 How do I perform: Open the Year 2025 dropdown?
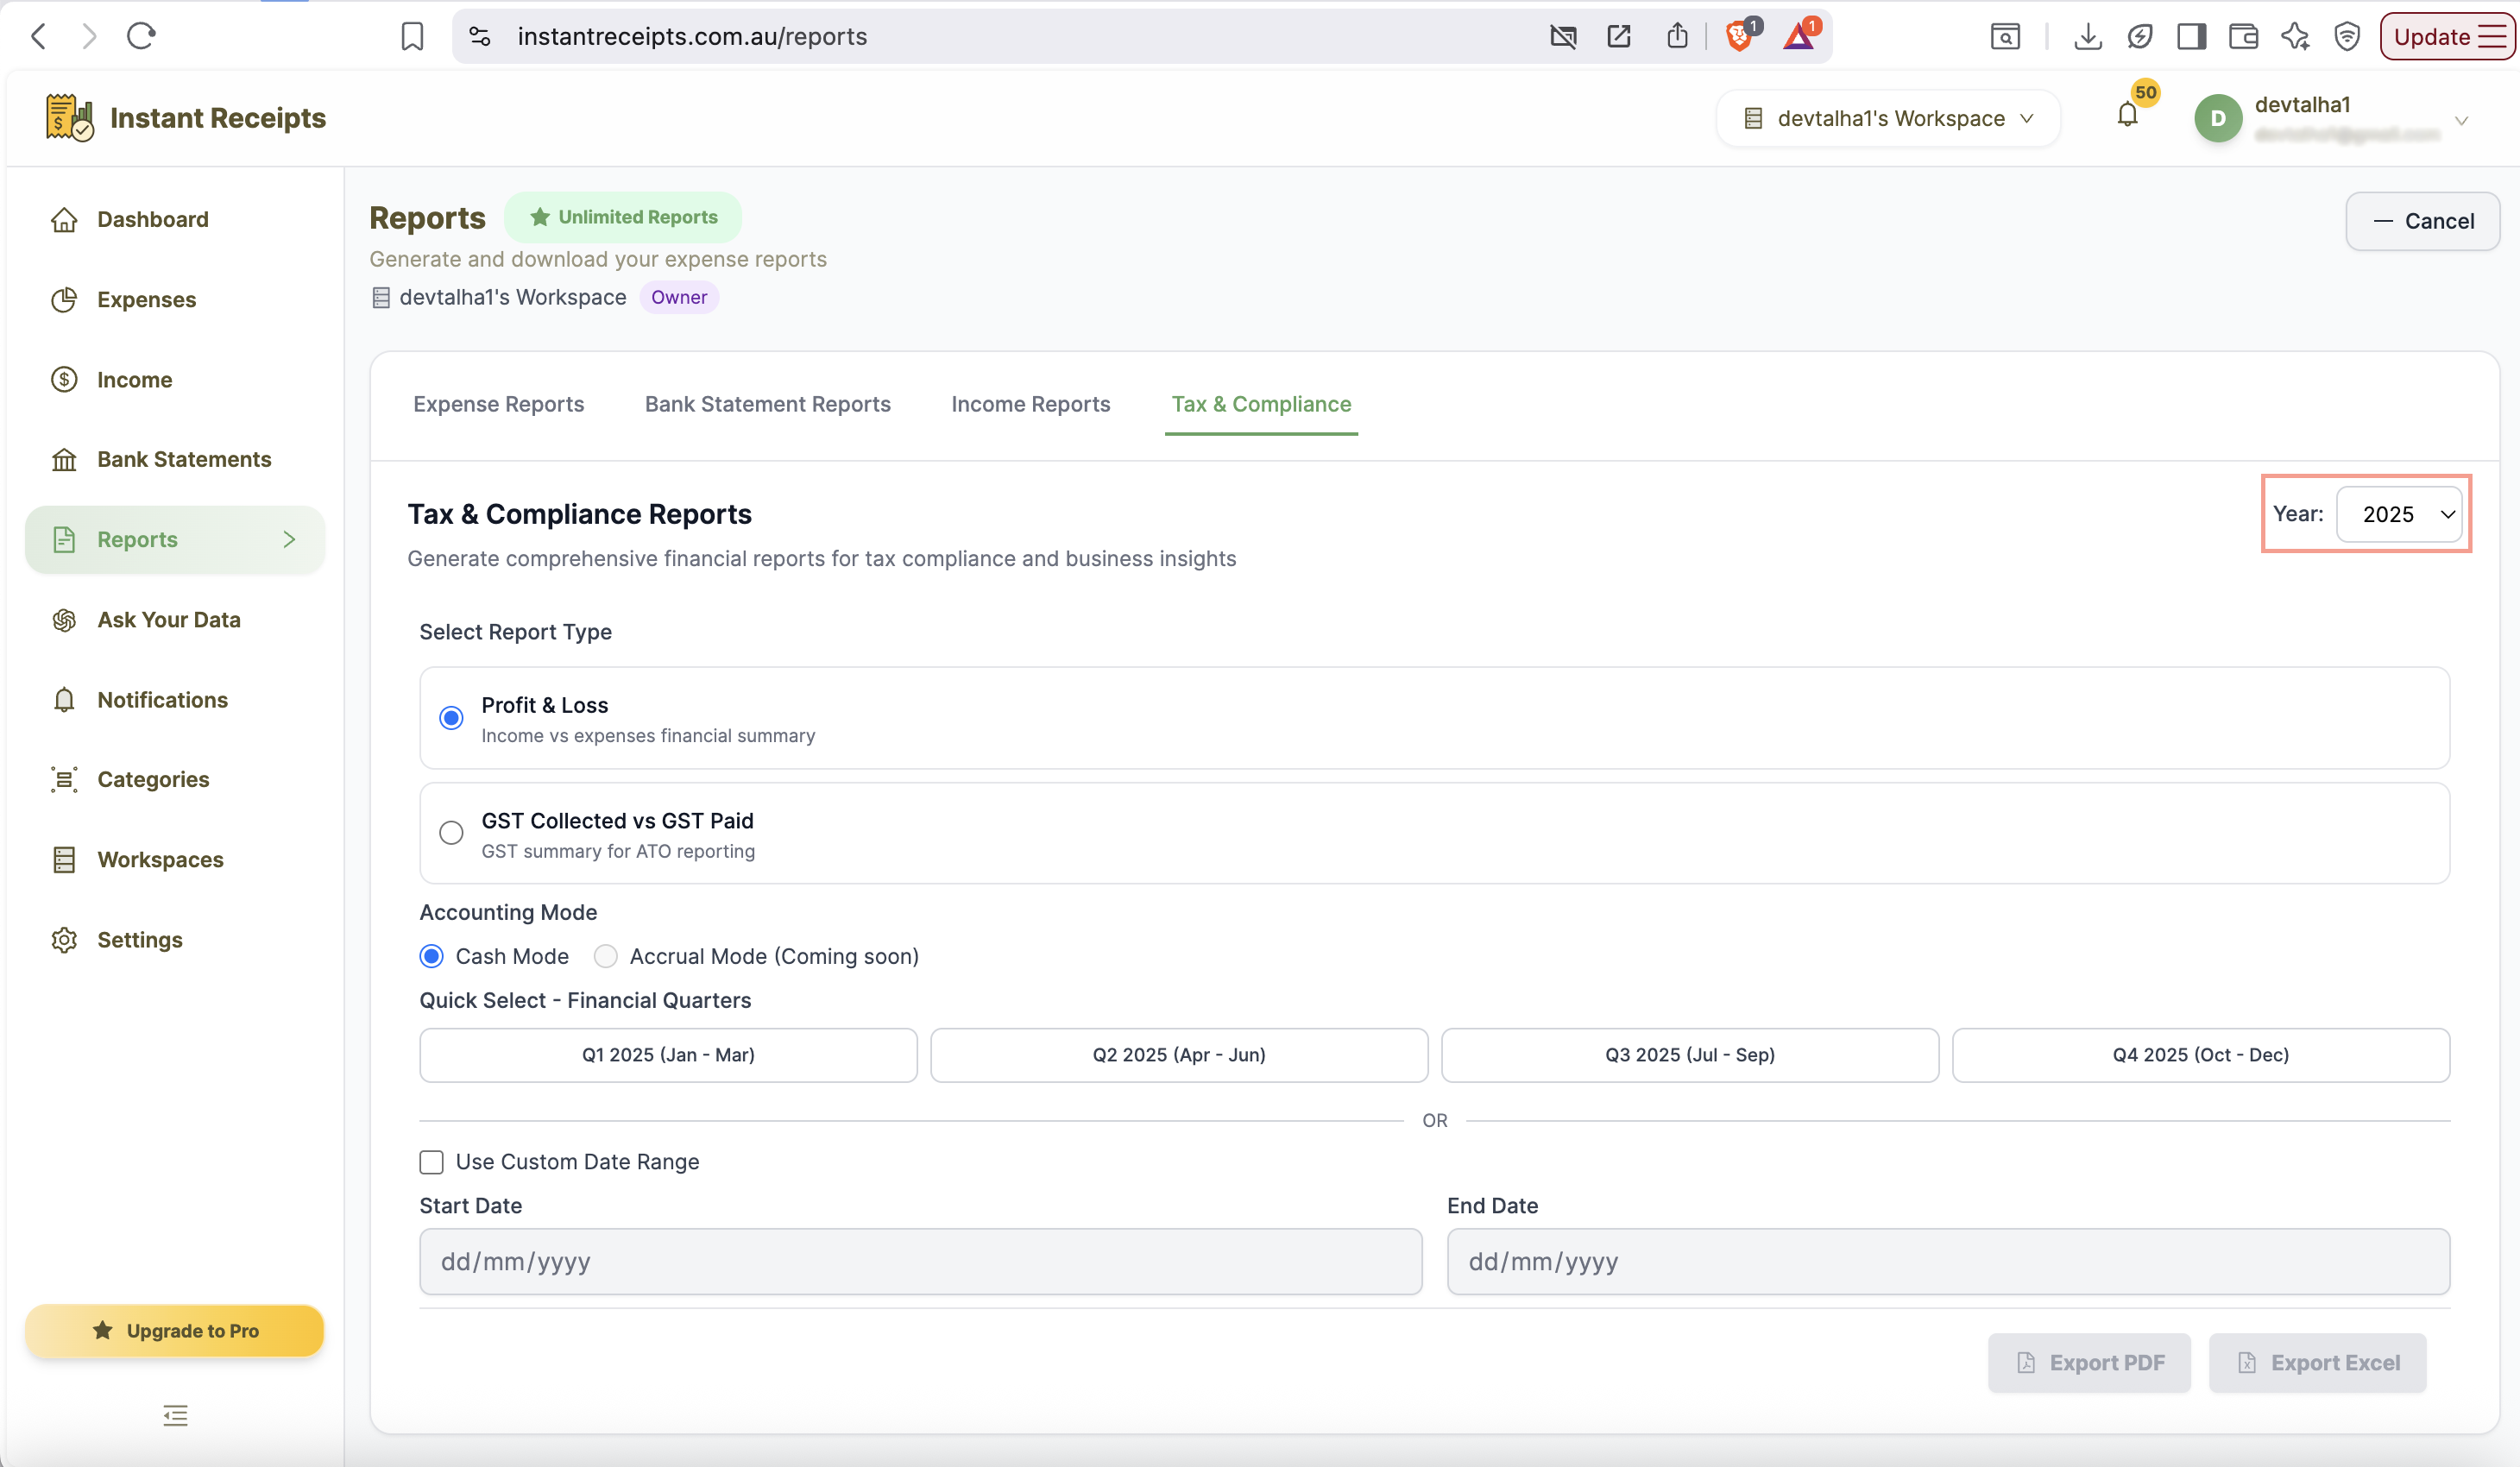pos(2398,514)
